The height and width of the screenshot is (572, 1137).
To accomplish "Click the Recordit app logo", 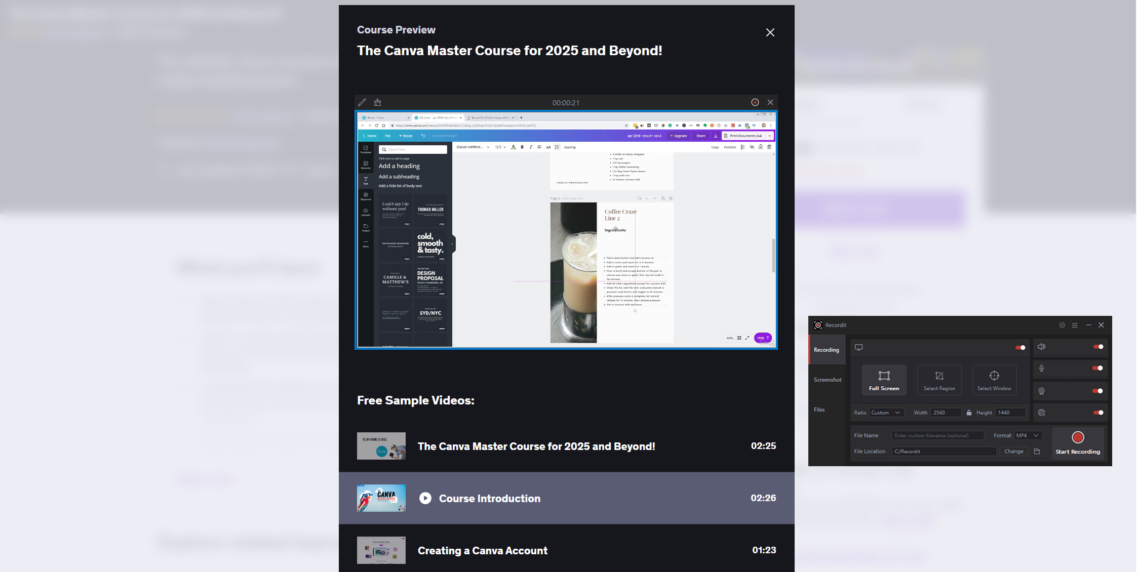I will click(818, 325).
